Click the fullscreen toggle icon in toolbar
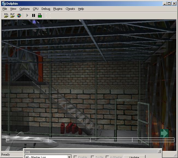 coord(48,16)
